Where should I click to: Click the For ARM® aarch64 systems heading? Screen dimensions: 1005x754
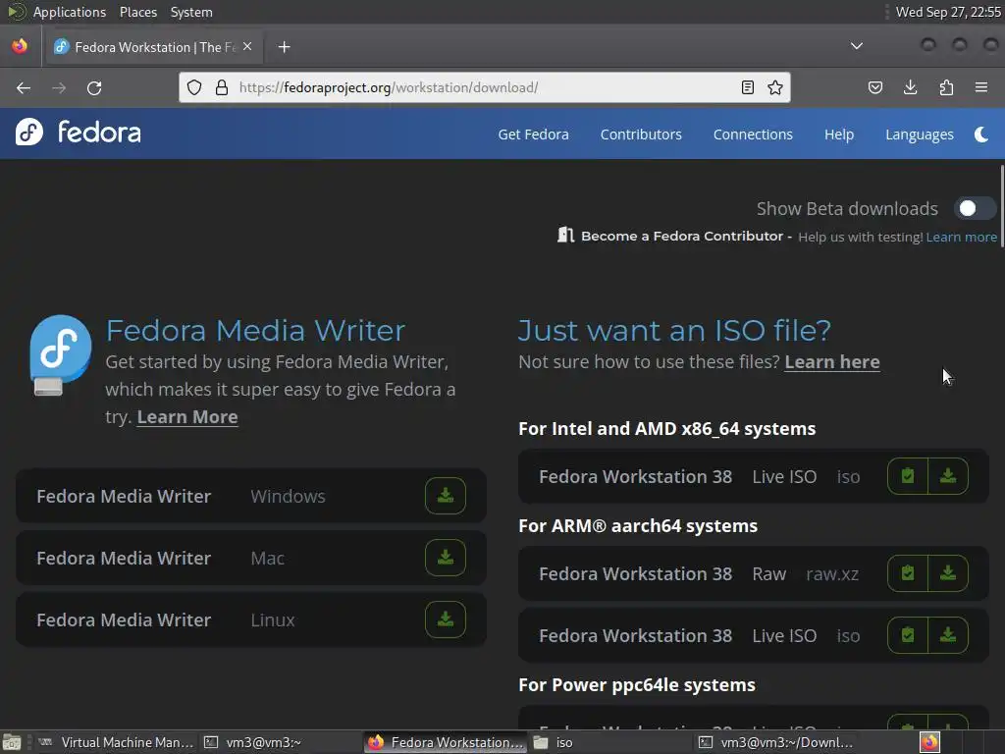(x=638, y=526)
